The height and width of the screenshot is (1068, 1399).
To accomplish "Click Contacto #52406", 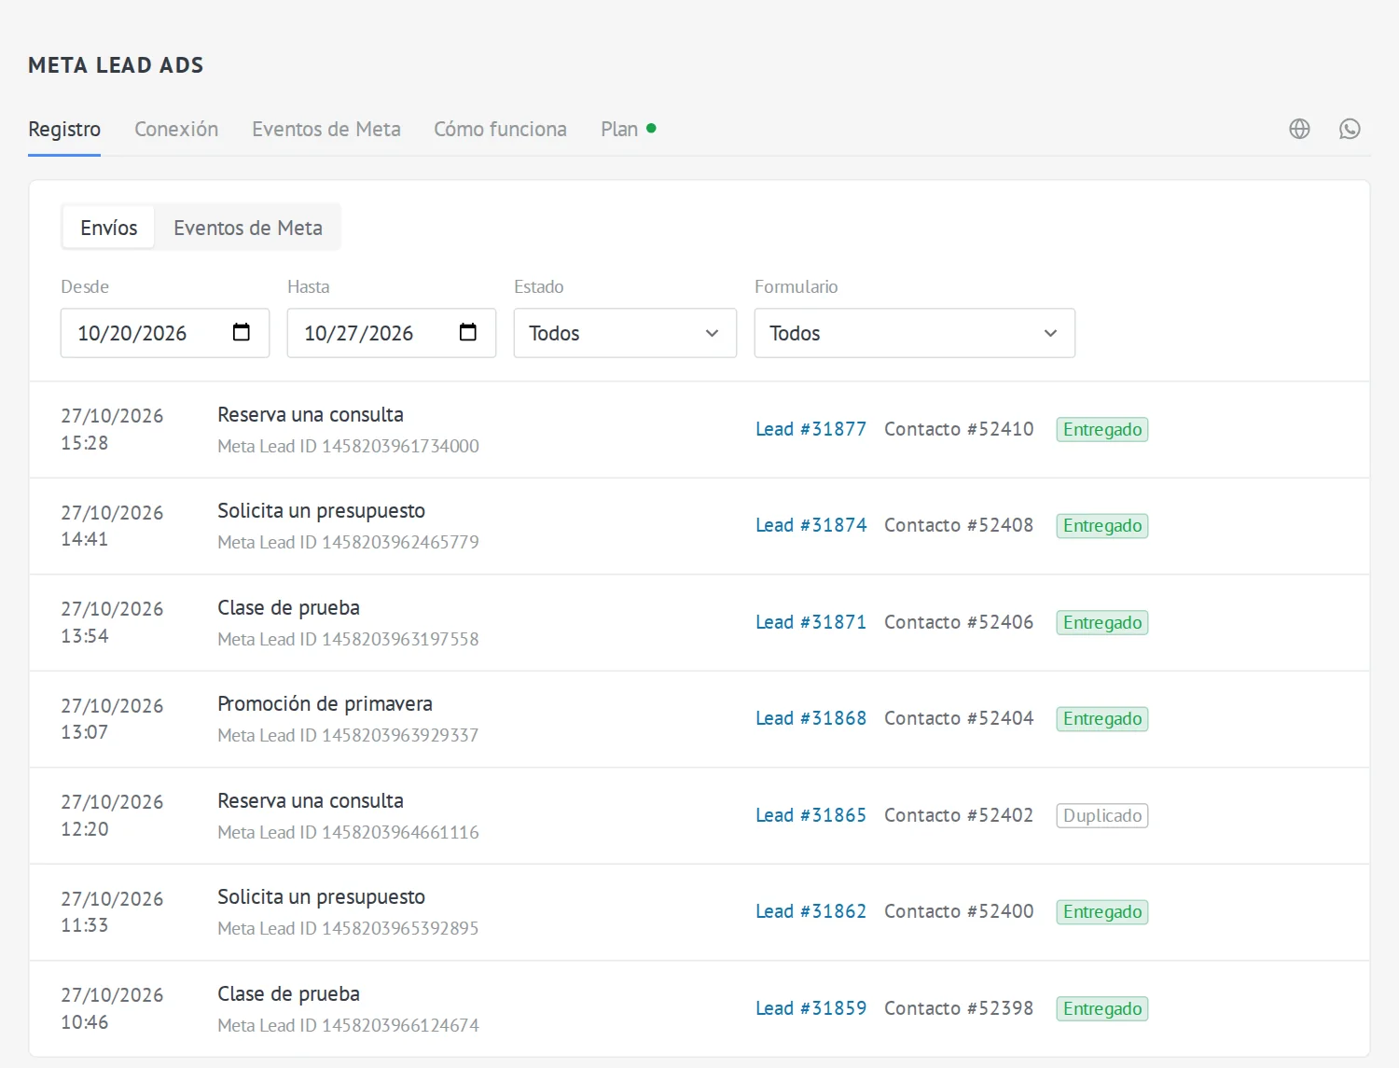I will click(x=959, y=622).
